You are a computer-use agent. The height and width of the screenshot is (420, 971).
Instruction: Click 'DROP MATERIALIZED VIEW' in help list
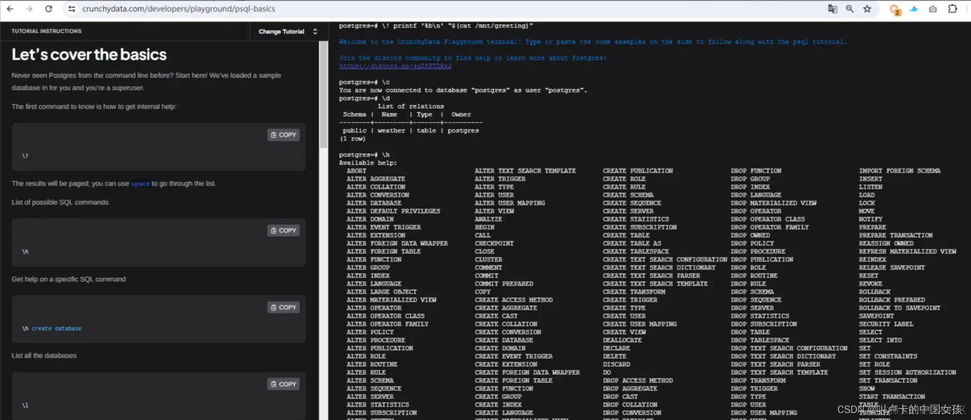coord(773,203)
